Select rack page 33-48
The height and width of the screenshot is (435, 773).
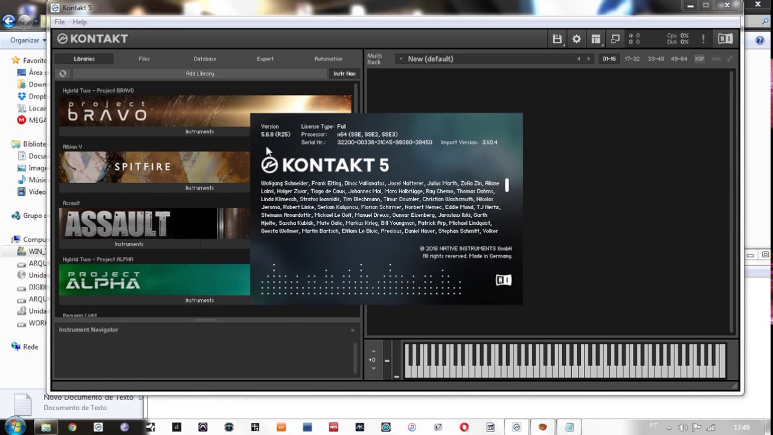[655, 59]
